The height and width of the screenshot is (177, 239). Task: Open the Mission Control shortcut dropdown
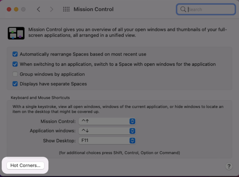[107, 121]
